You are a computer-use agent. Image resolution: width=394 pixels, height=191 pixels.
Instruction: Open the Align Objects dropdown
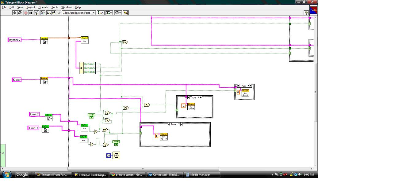[x=100, y=13]
